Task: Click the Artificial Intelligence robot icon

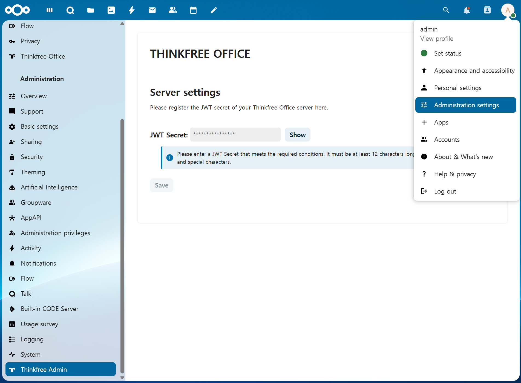Action: point(12,188)
